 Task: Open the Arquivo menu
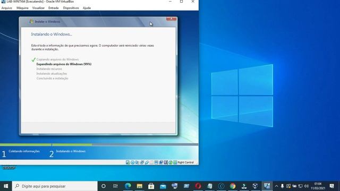pos(7,8)
